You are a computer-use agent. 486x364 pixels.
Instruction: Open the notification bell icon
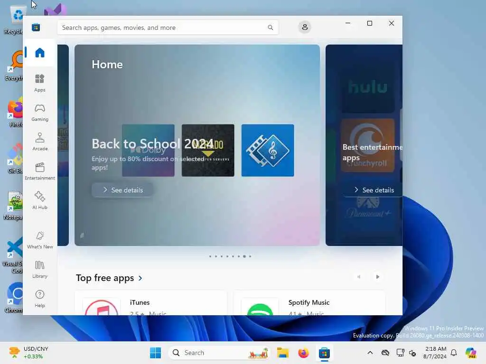[x=454, y=353]
